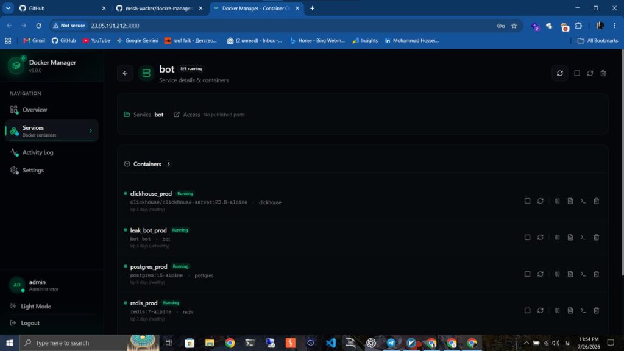Viewport: 624px width, 351px height.
Task: Restart the leak_bot_prod container
Action: 541,238
